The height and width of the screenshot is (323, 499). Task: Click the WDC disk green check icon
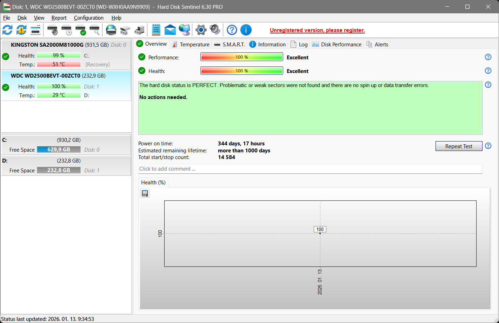6,87
